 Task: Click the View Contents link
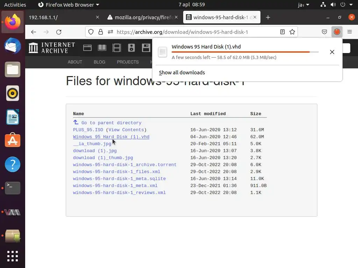tap(126, 130)
